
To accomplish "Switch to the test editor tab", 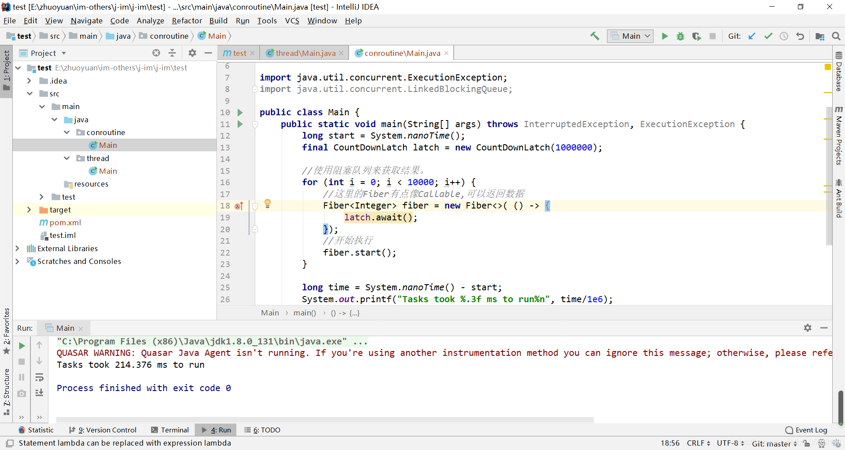I will point(239,53).
